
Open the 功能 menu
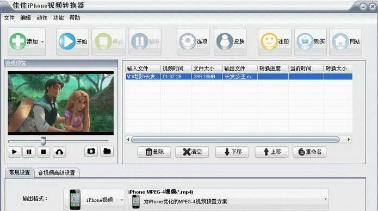tap(58, 17)
